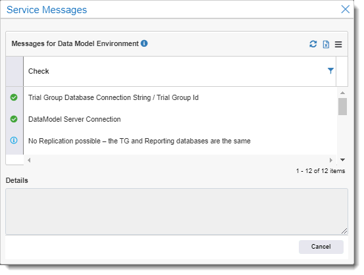The height and width of the screenshot is (275, 364).
Task: Click the vertical scrollbar down arrow
Action: click(342, 160)
